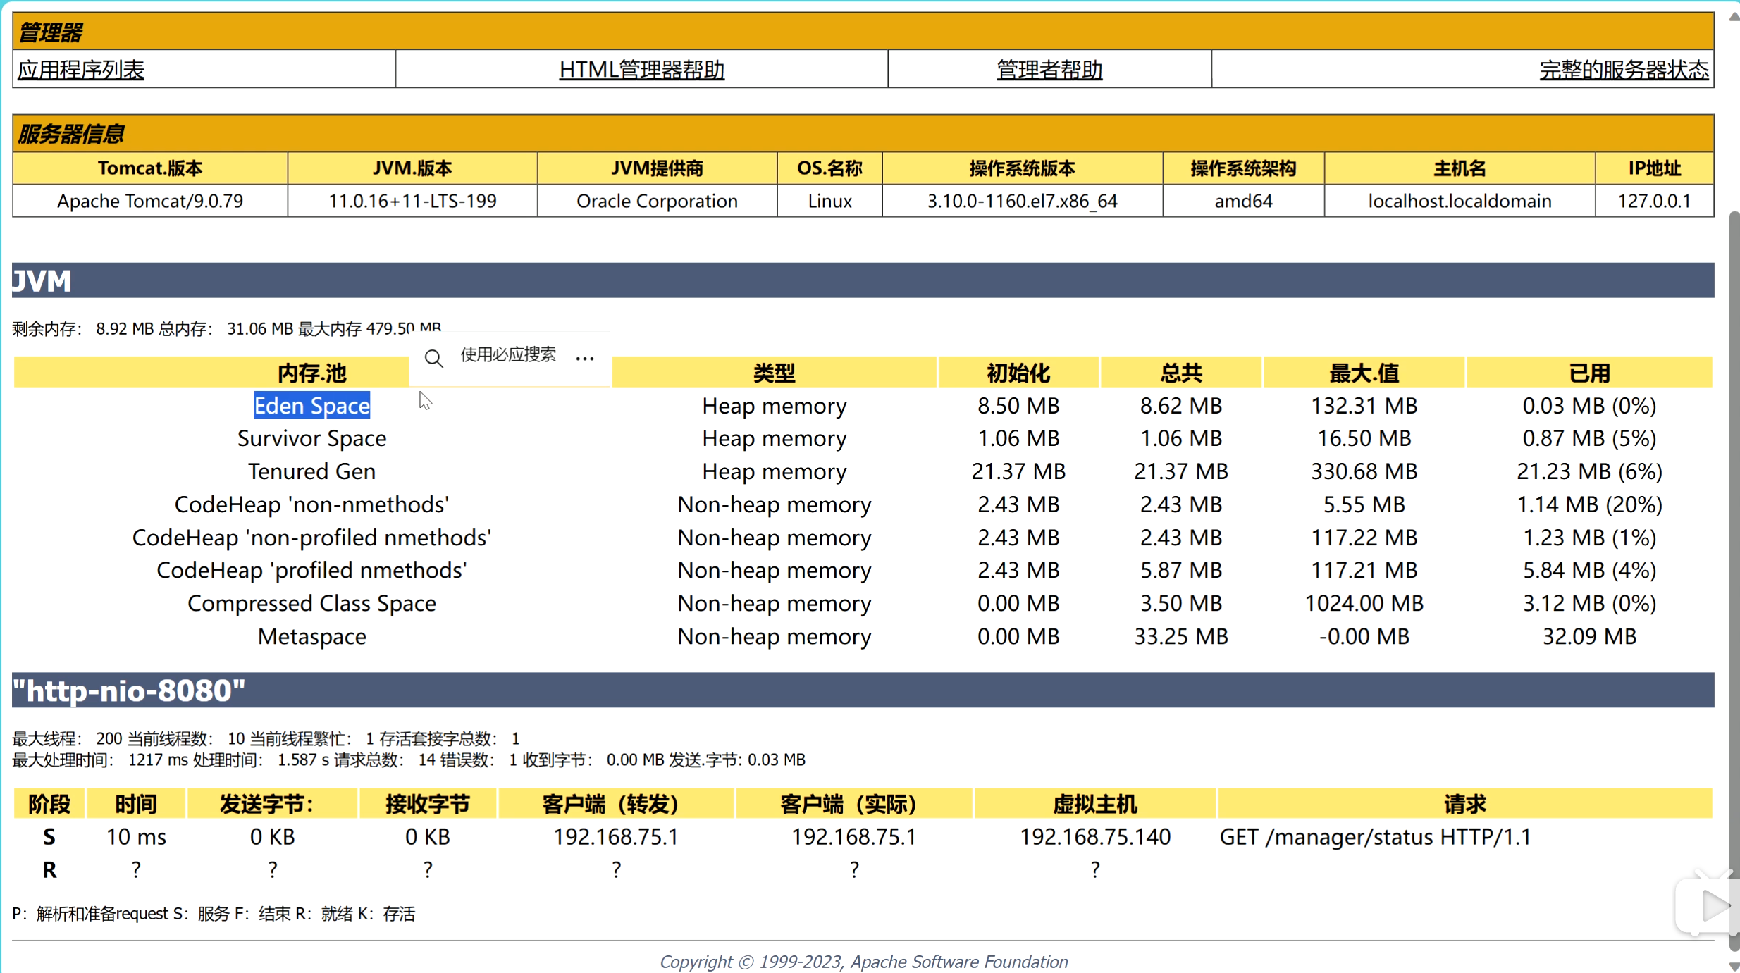Click the Metaspace pool name
Screen dimensions: 1740x973
311,636
